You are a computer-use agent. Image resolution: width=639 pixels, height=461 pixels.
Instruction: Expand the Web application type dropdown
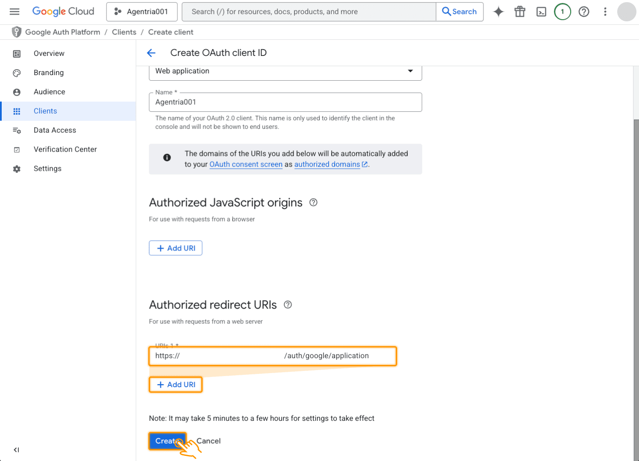coord(286,71)
